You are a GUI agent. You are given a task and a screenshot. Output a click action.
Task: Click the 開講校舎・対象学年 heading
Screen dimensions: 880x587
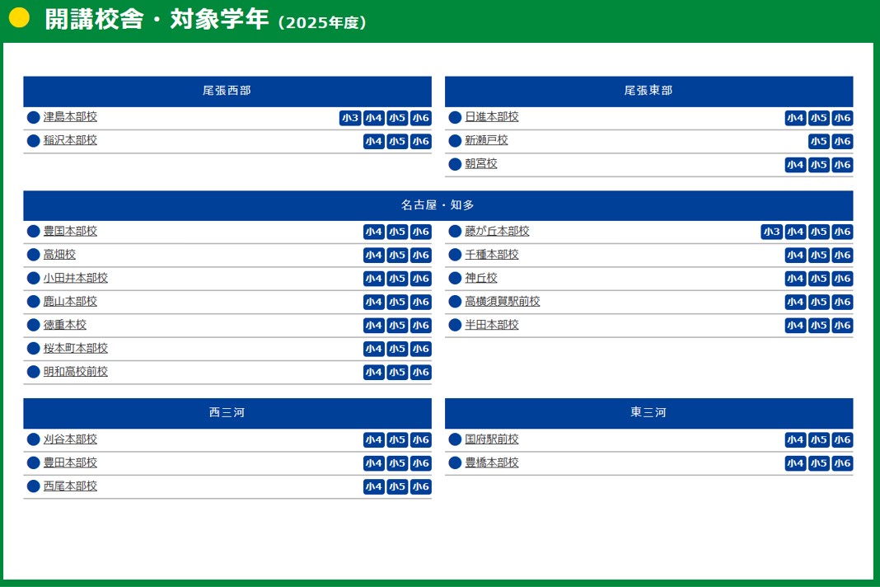pos(157,20)
